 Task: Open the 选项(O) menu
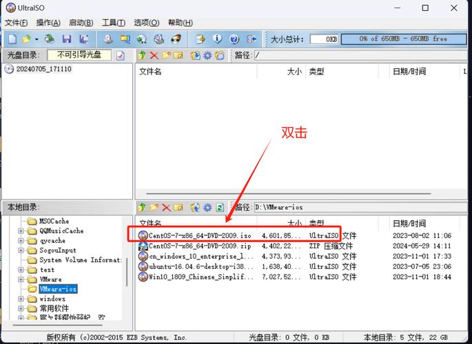pyautogui.click(x=147, y=23)
